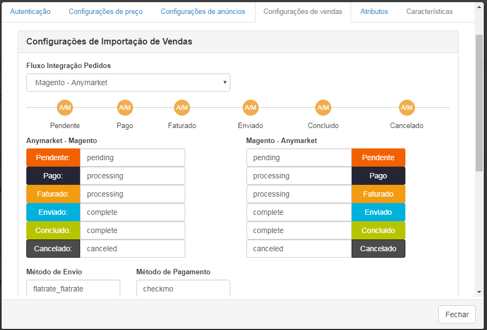487x330 pixels.
Task: Open the Fluxo Integração Pedidos dropdown
Action: coord(128,82)
